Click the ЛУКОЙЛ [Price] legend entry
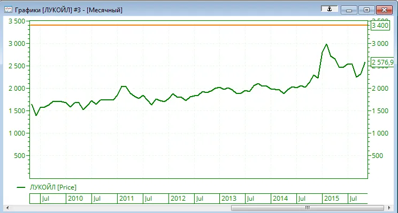 click(53, 187)
